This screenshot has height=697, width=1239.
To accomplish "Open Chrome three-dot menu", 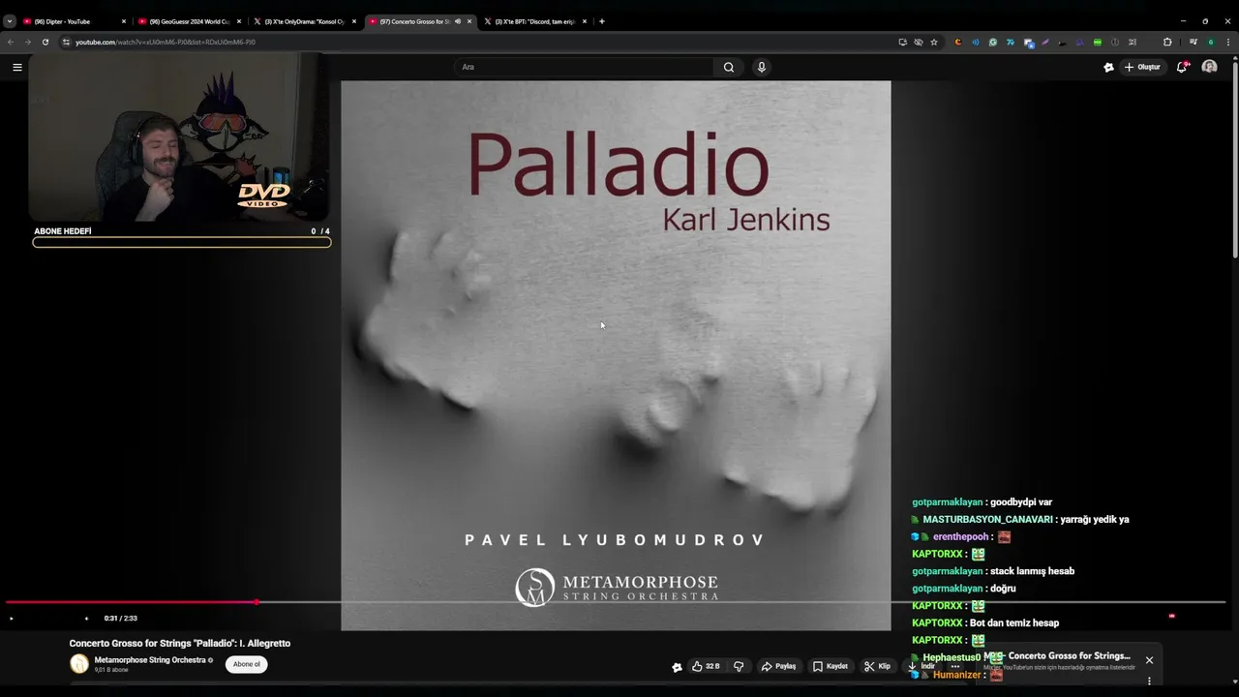I will 1228,43.
